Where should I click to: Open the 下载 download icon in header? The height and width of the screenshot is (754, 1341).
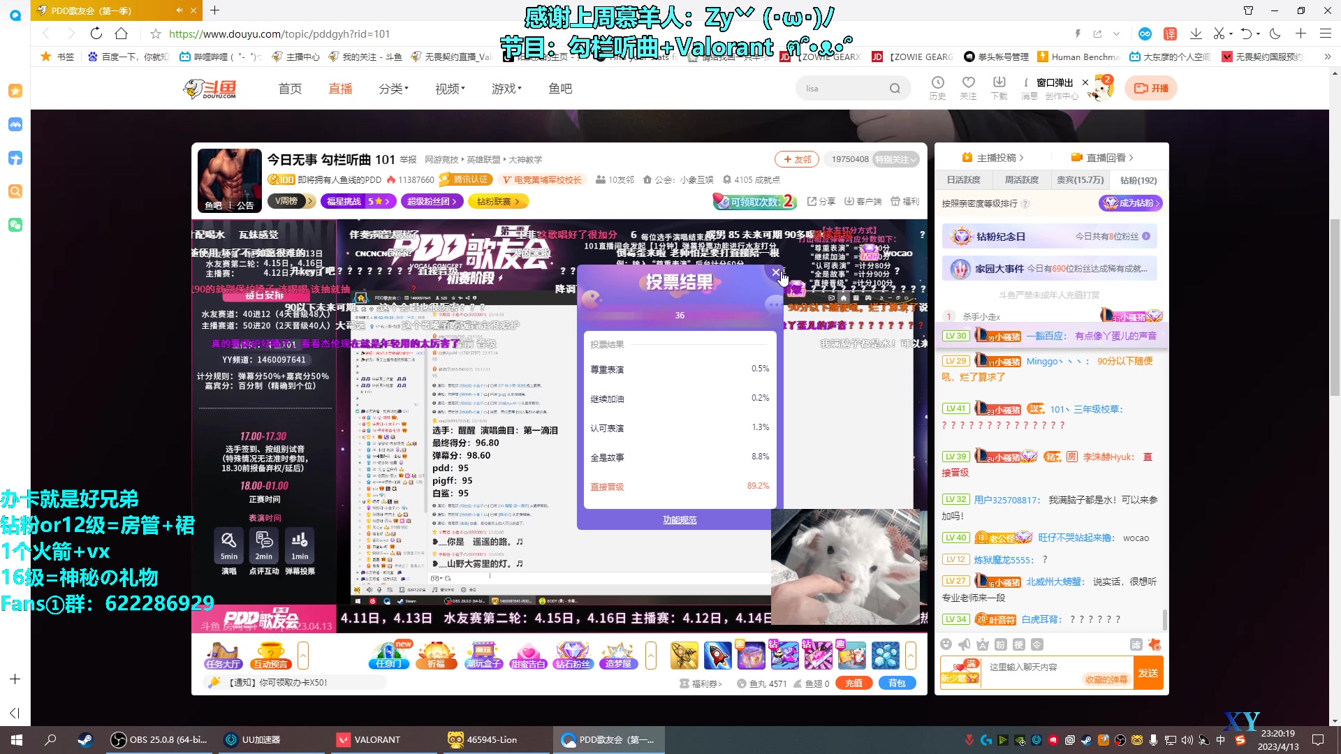pyautogui.click(x=999, y=88)
